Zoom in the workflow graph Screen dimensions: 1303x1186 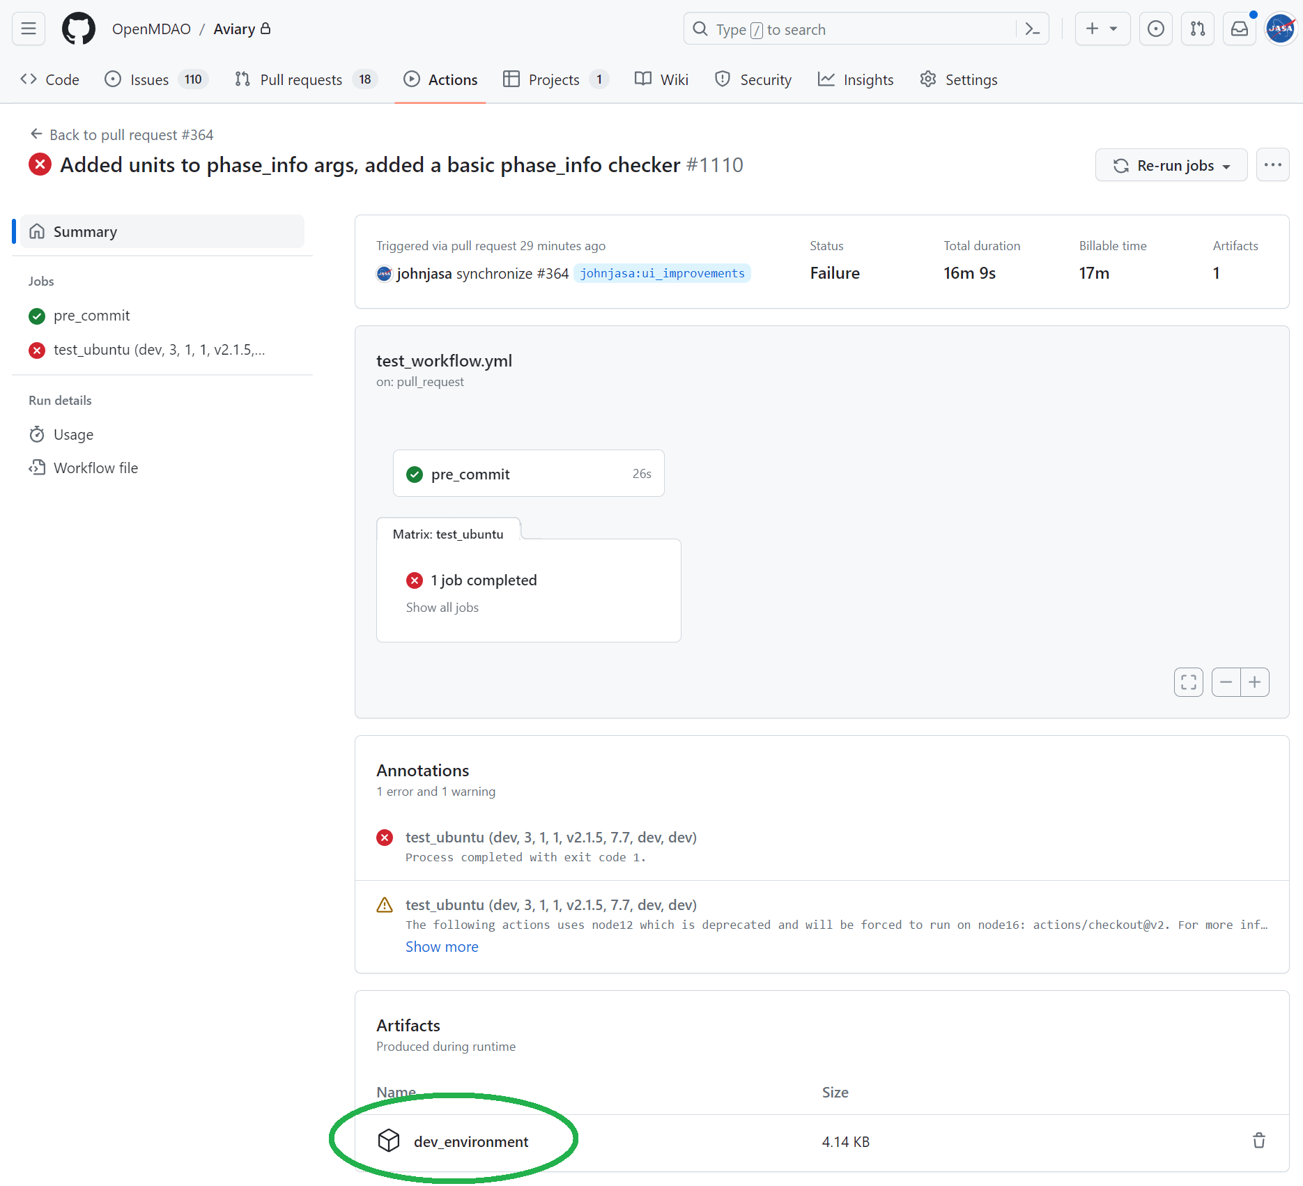(1255, 681)
